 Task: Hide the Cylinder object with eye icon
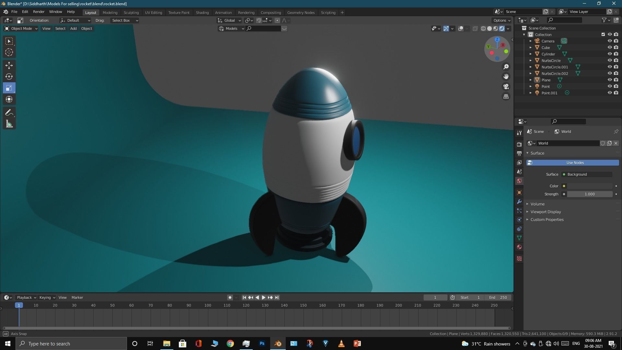(x=609, y=54)
